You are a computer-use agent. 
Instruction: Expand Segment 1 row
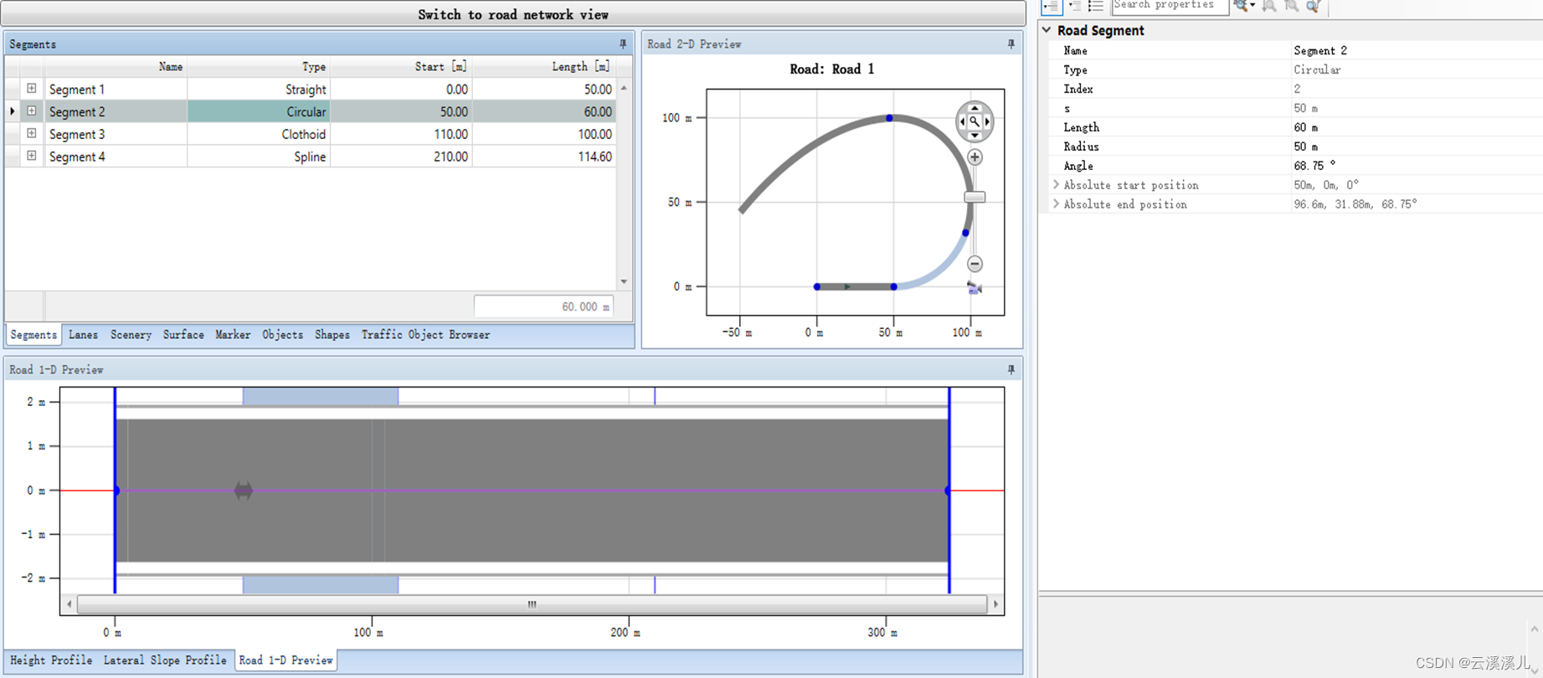pyautogui.click(x=32, y=89)
